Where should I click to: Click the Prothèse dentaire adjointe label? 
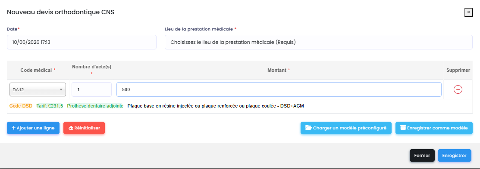pyautogui.click(x=95, y=106)
